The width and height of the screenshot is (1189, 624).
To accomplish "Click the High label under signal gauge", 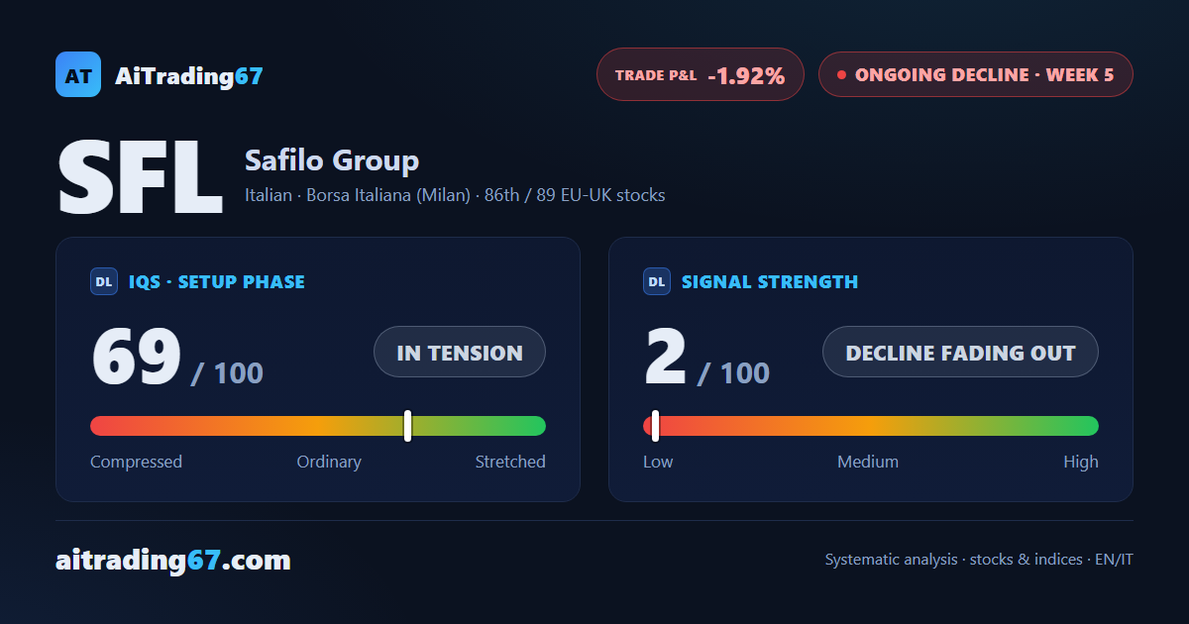I will pos(1081,462).
